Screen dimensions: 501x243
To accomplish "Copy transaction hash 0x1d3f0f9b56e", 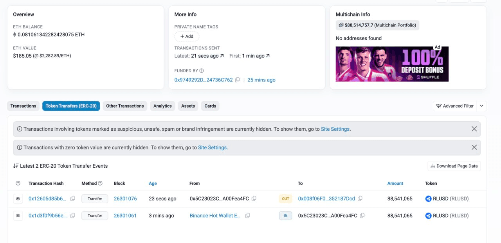I will [x=73, y=215].
